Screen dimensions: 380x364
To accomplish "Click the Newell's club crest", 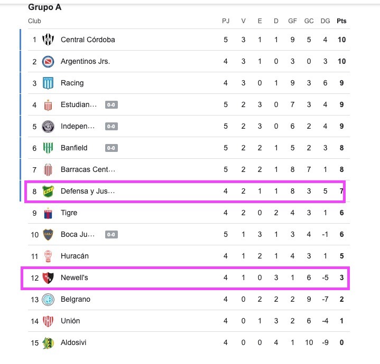I will 48,277.
